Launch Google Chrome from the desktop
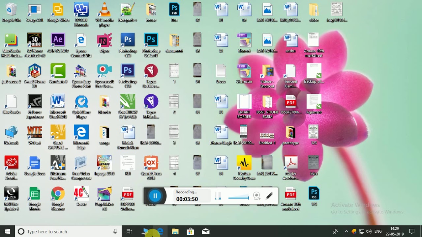Image resolution: width=422 pixels, height=237 pixels. [x=58, y=198]
